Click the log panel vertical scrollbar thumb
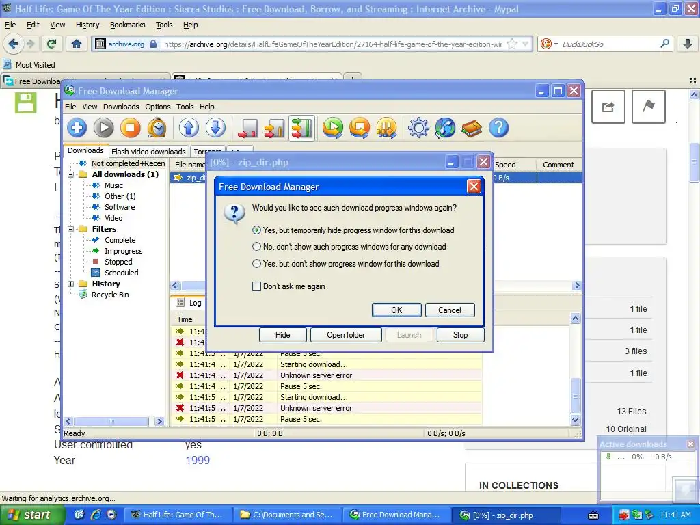Viewport: 700px width, 525px height. [576, 396]
